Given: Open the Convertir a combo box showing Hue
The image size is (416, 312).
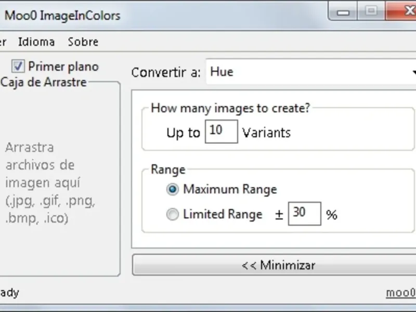Looking at the screenshot, I should pos(307,72).
